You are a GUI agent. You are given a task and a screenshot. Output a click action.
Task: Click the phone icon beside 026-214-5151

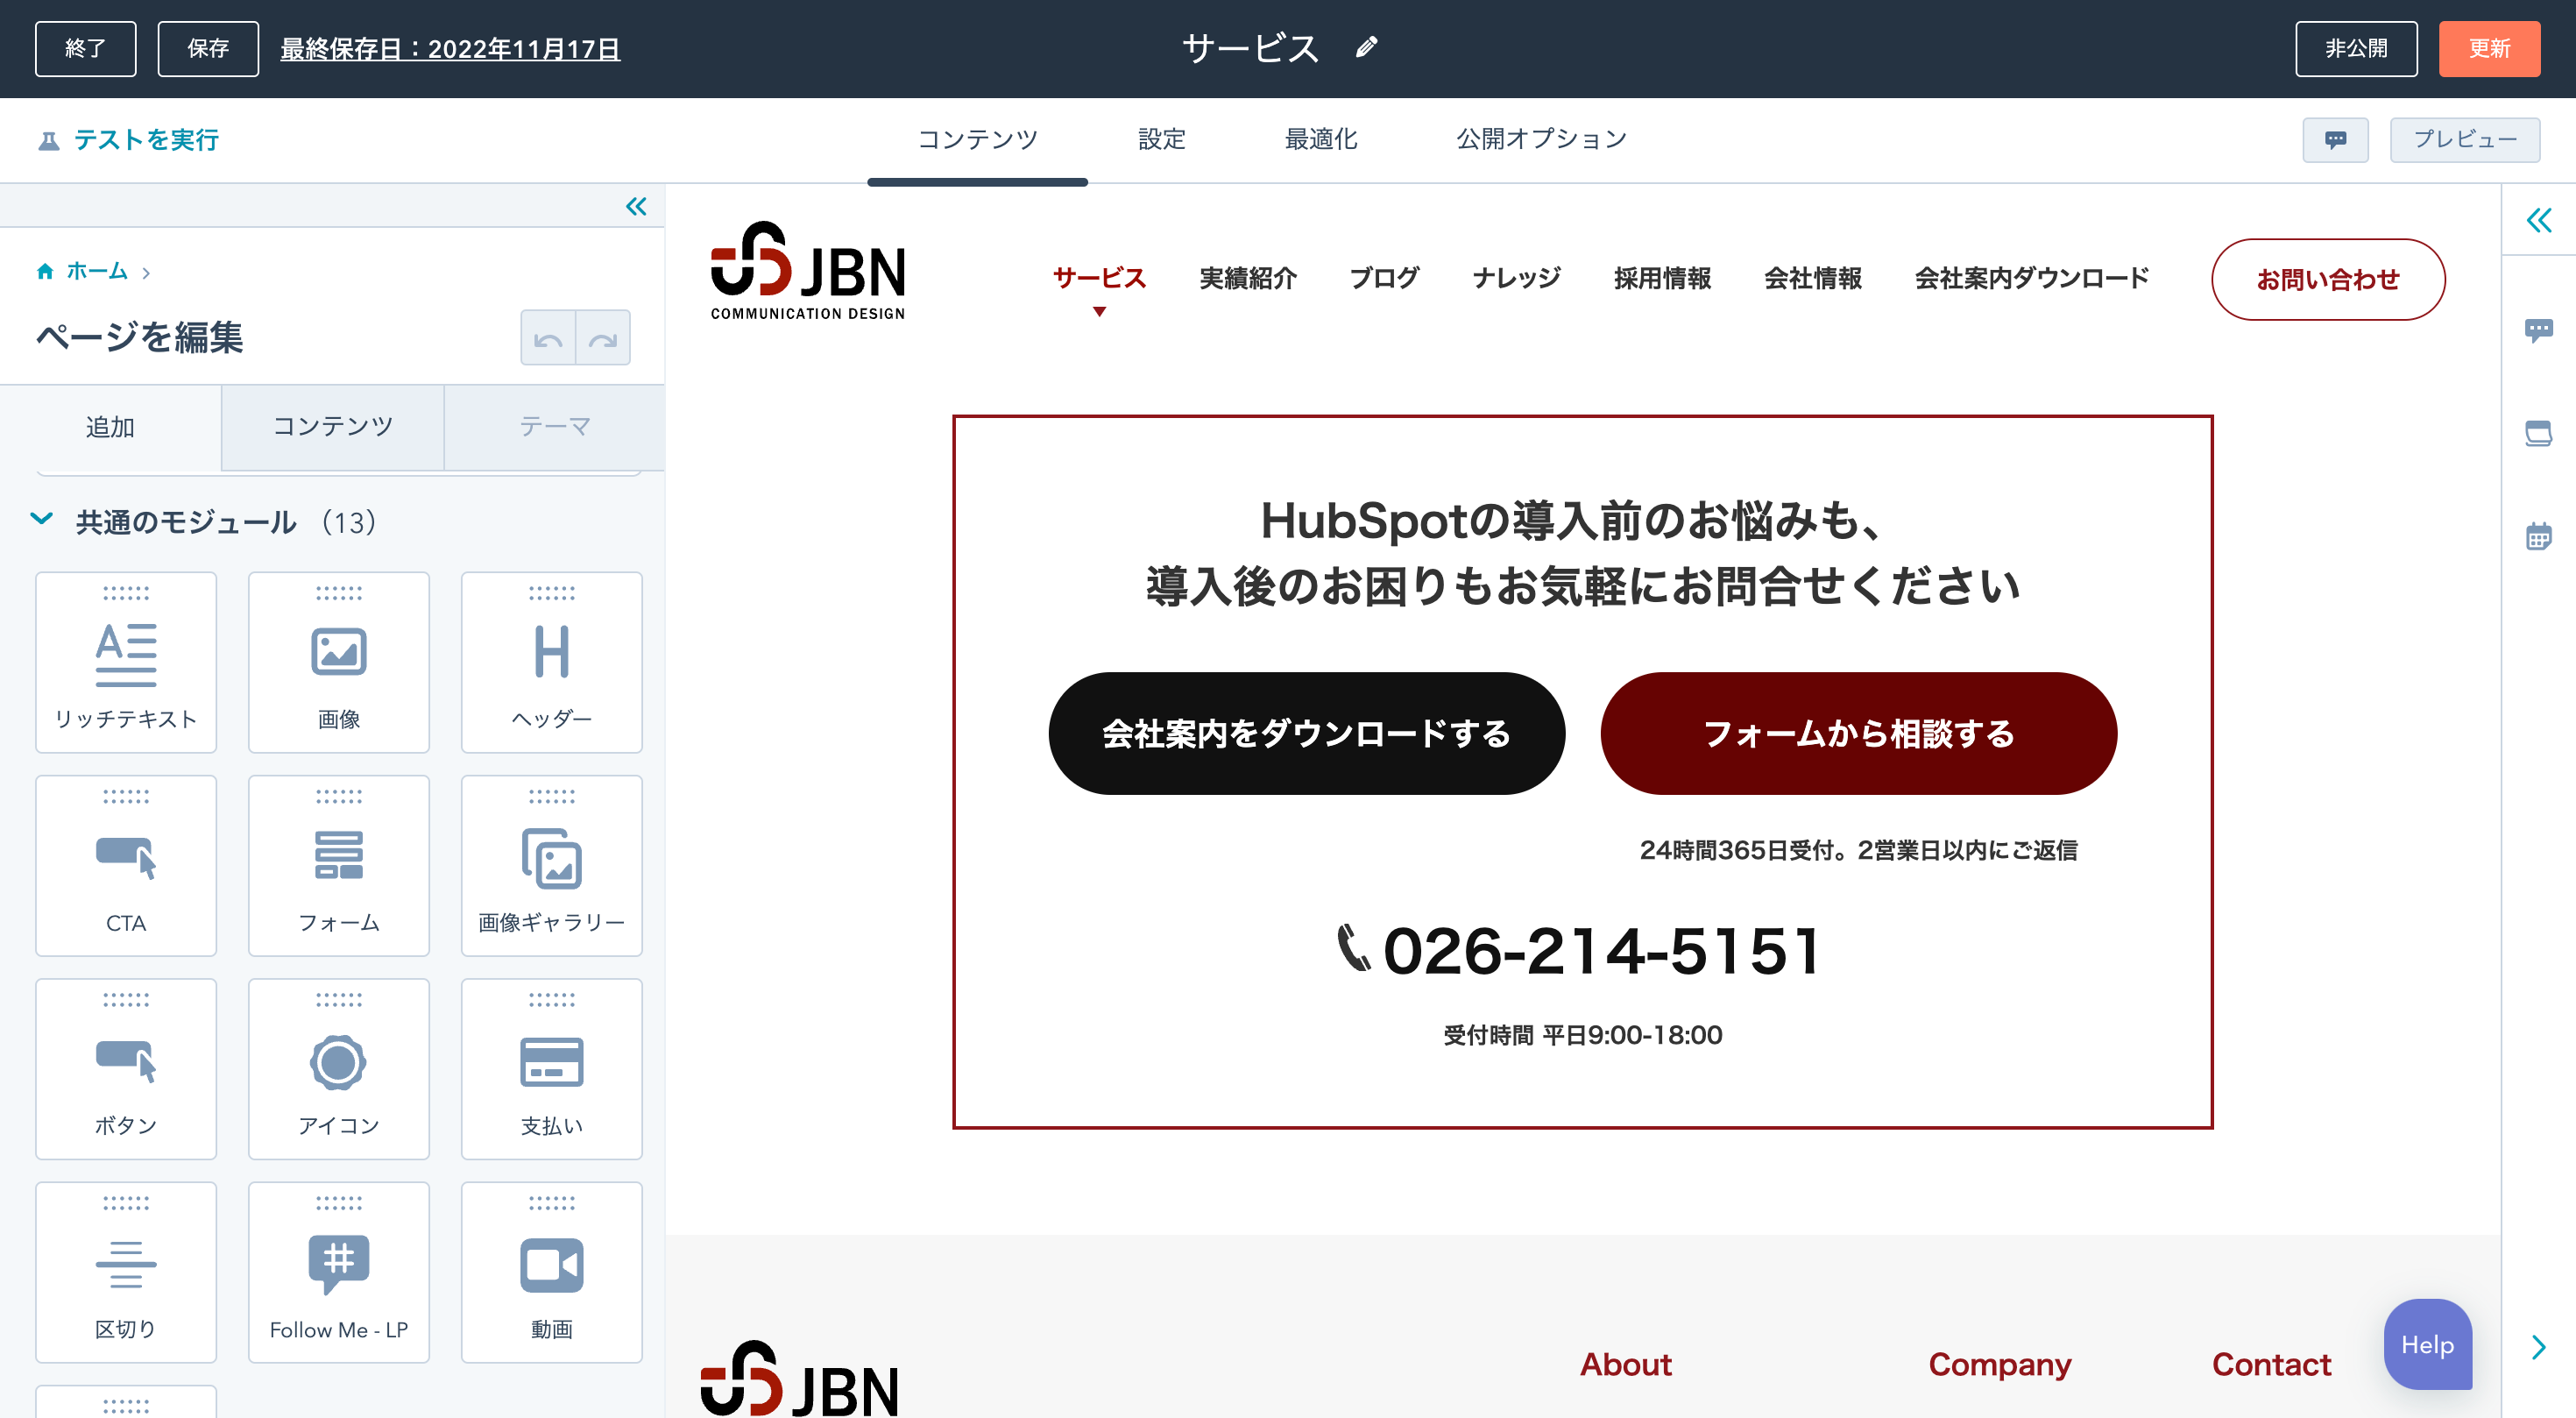[1354, 948]
